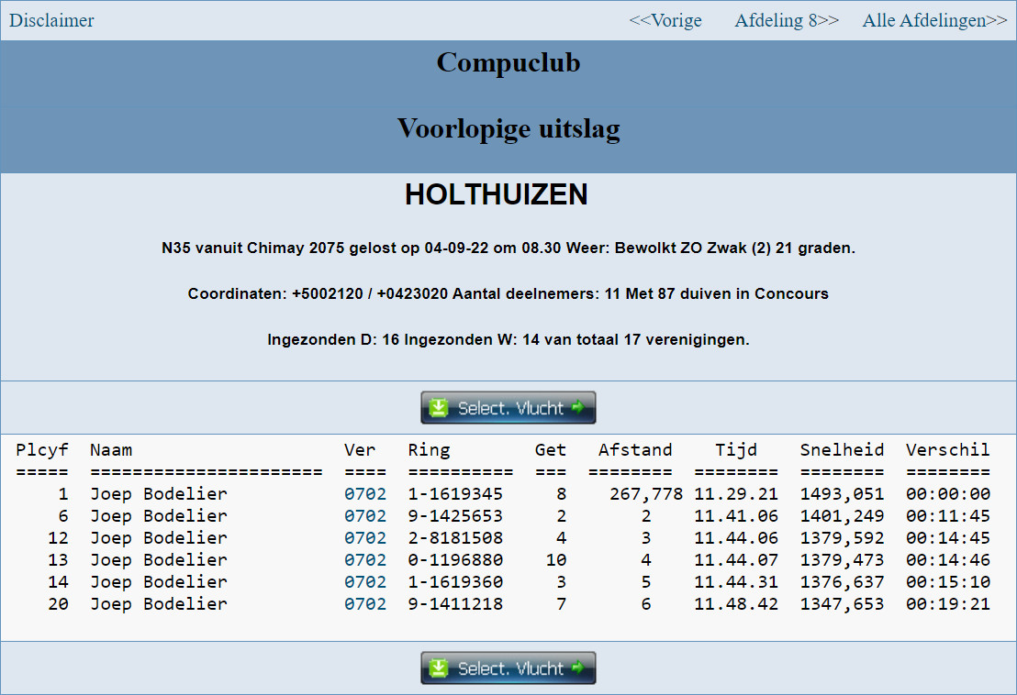The height and width of the screenshot is (695, 1017).
Task: Click the N35 vanuit Chimay flight info line
Action: [x=509, y=248]
